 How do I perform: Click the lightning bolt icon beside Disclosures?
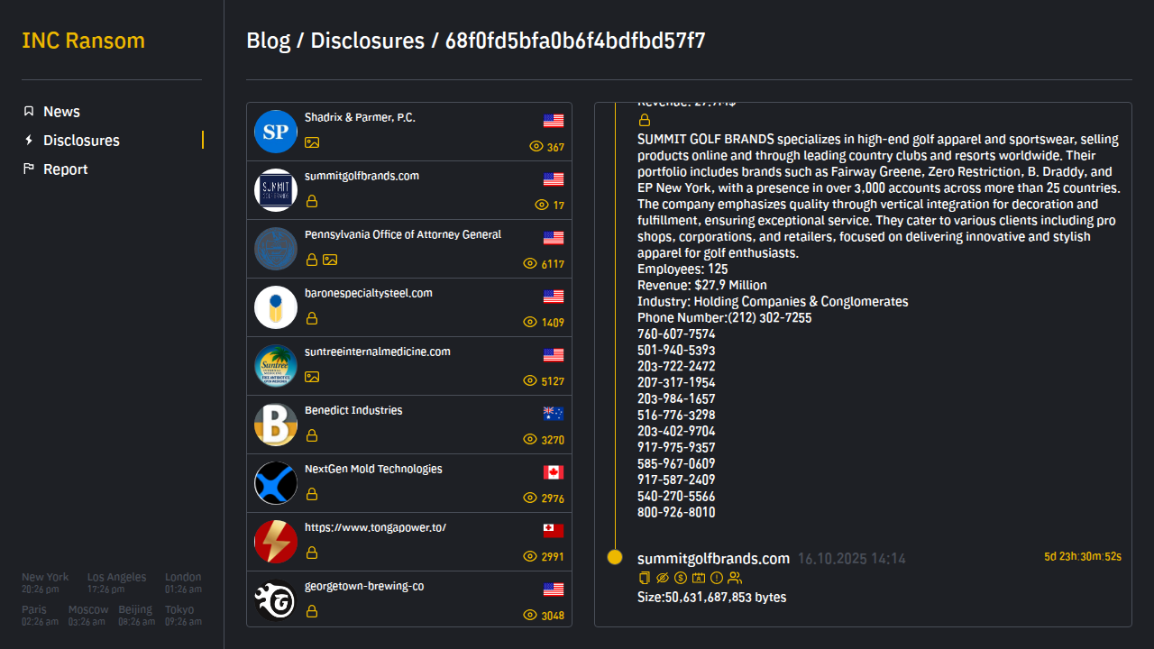tap(29, 141)
